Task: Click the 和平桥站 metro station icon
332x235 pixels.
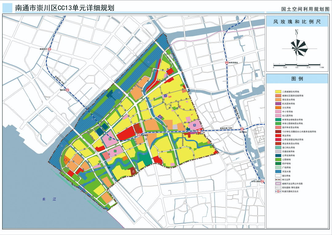Action: (x=242, y=129)
